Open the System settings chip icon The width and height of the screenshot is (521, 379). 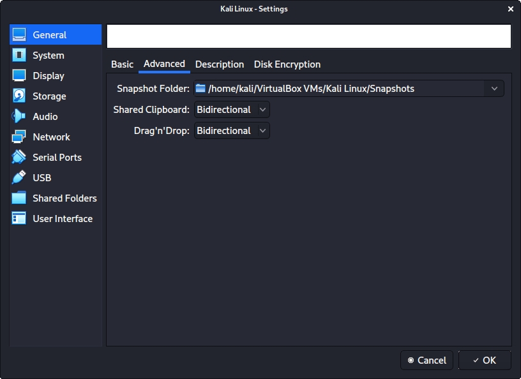[x=20, y=56]
